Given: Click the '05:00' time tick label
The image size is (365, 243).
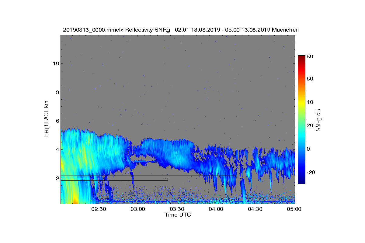Looking at the screenshot, I should point(294,209).
